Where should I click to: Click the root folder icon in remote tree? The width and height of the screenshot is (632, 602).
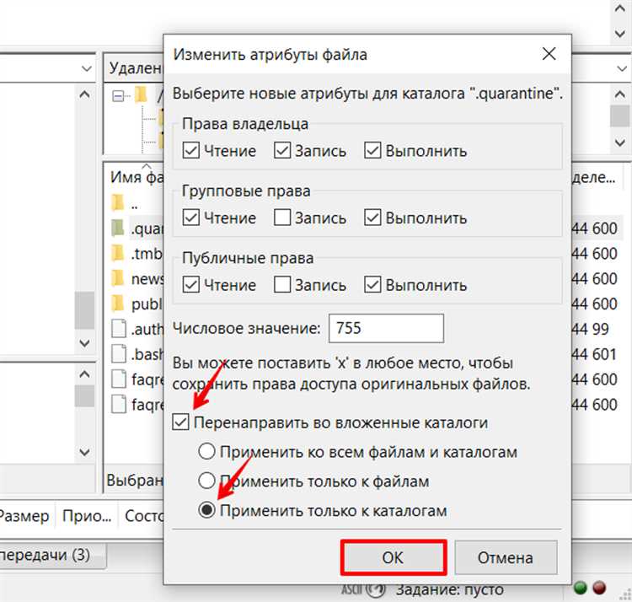(x=141, y=95)
